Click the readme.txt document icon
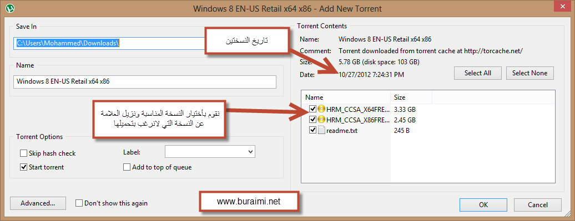 321,130
